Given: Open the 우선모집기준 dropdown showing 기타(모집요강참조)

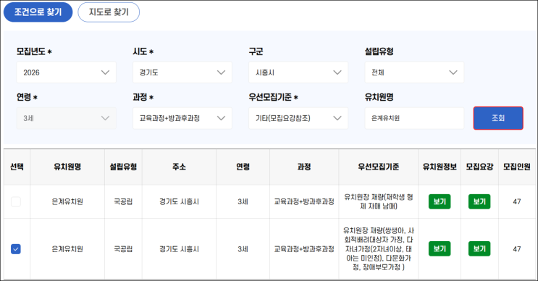Looking at the screenshot, I should pyautogui.click(x=298, y=118).
